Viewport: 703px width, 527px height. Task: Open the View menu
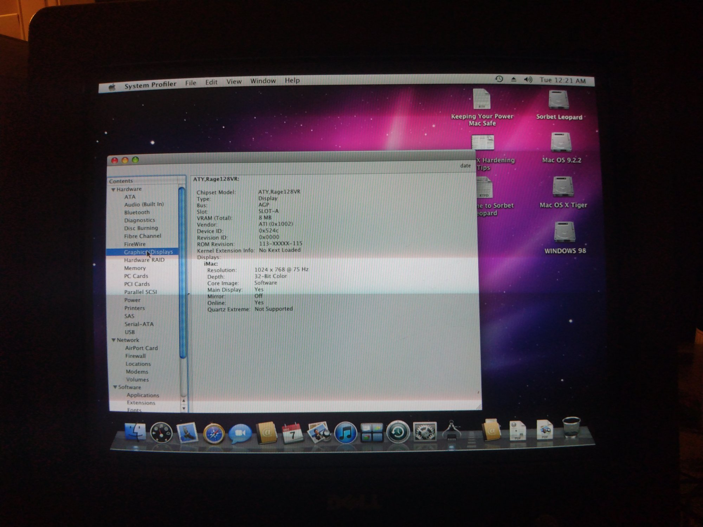click(x=234, y=82)
